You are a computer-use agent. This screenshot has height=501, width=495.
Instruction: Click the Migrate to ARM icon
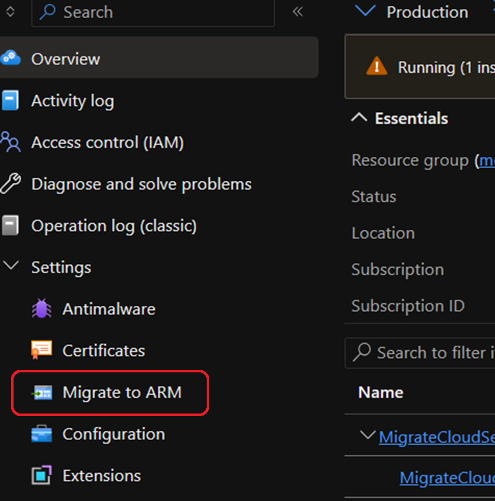point(42,393)
